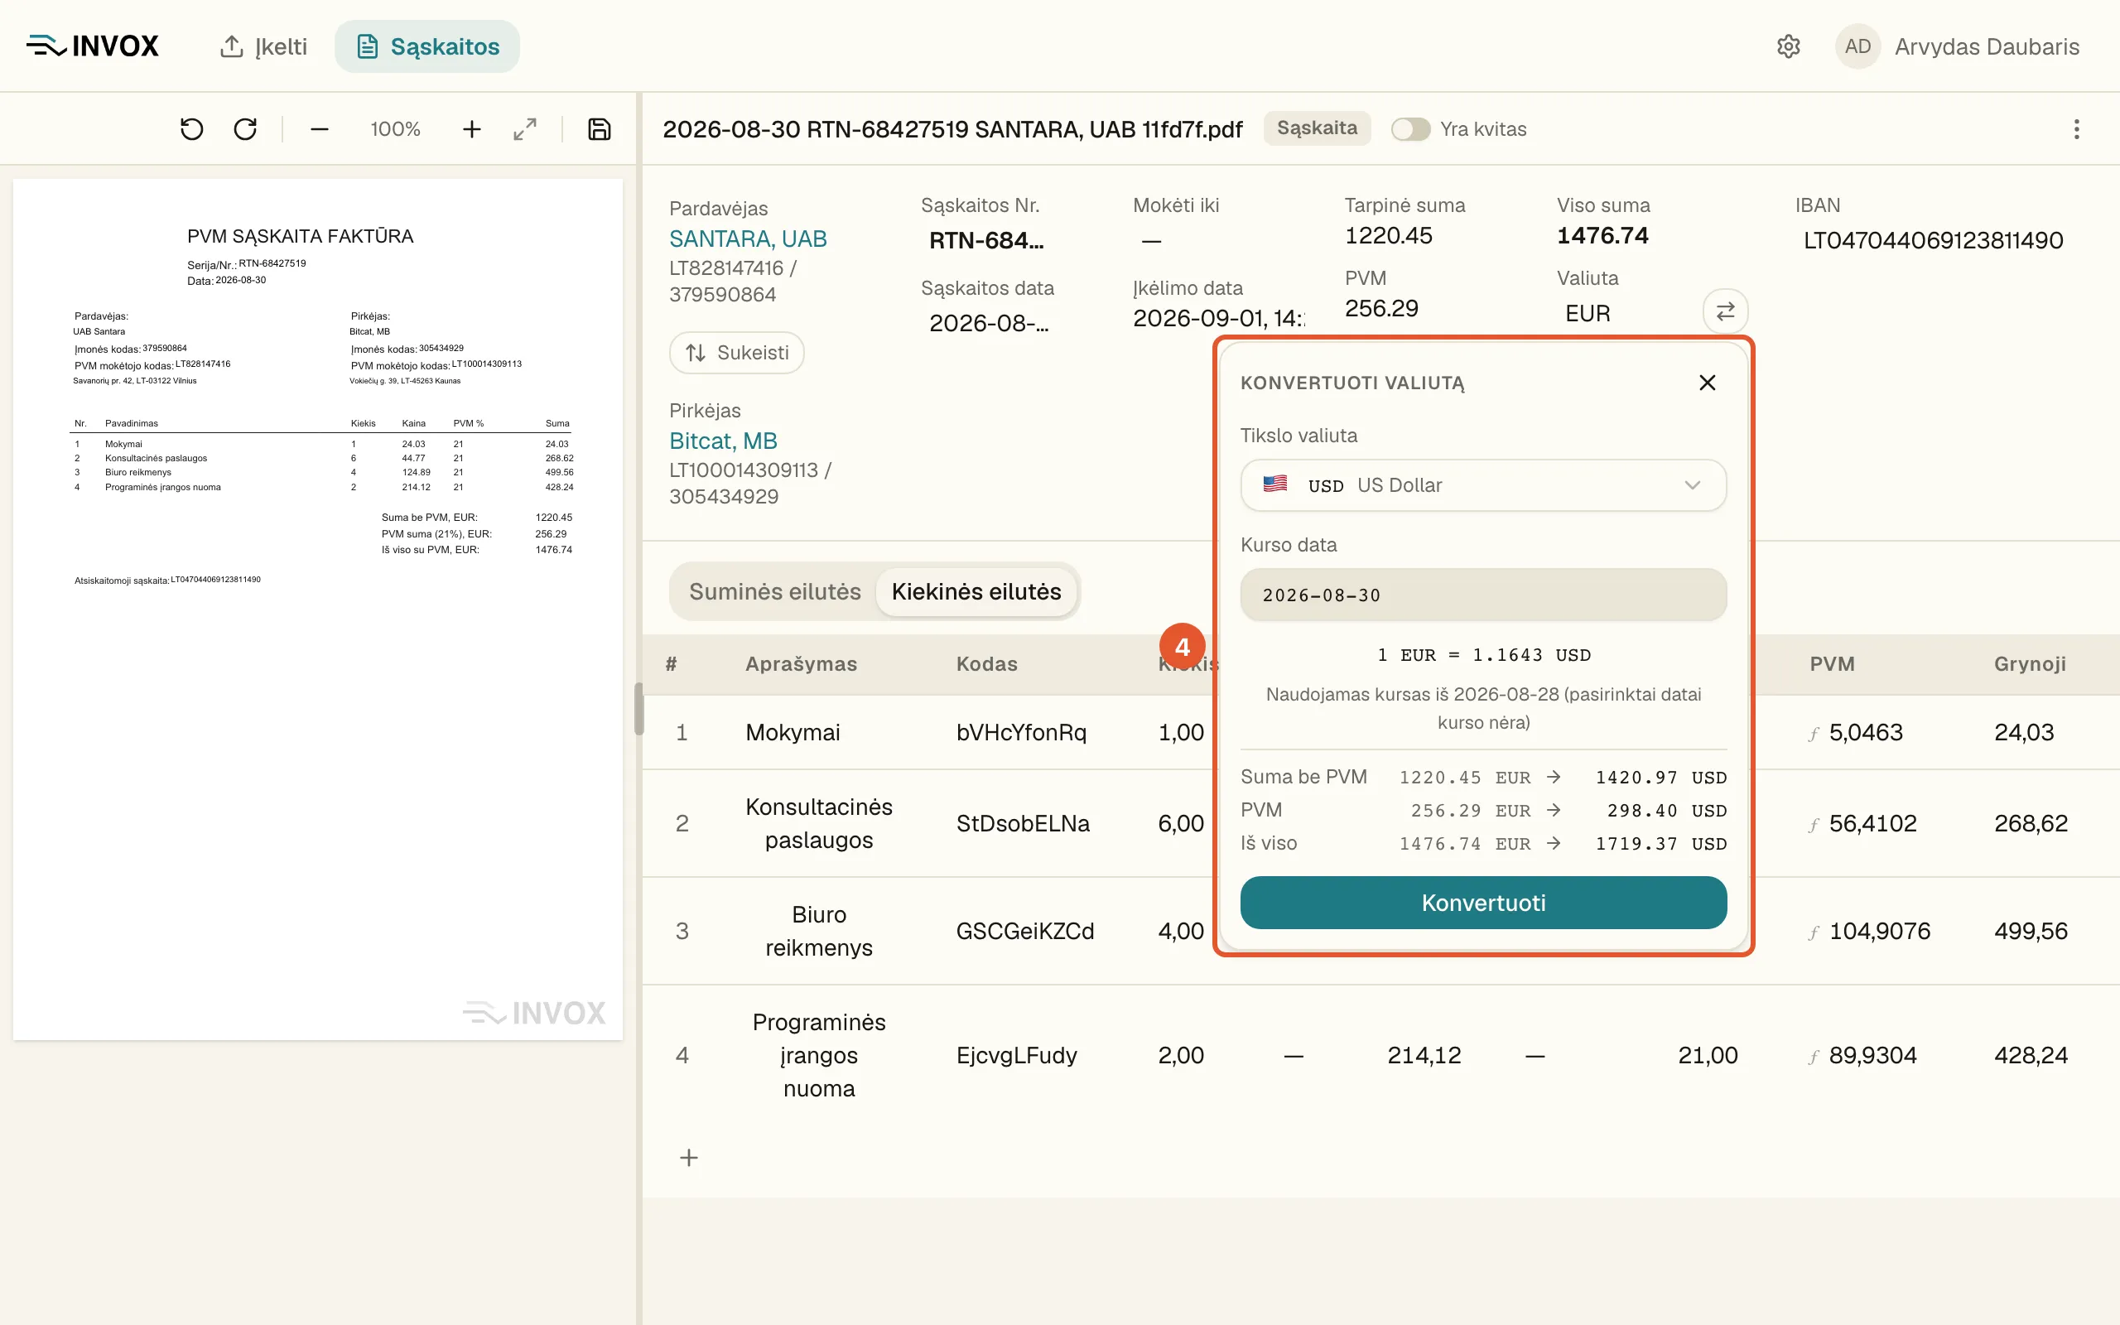Open settings via the gear icon

point(1788,46)
